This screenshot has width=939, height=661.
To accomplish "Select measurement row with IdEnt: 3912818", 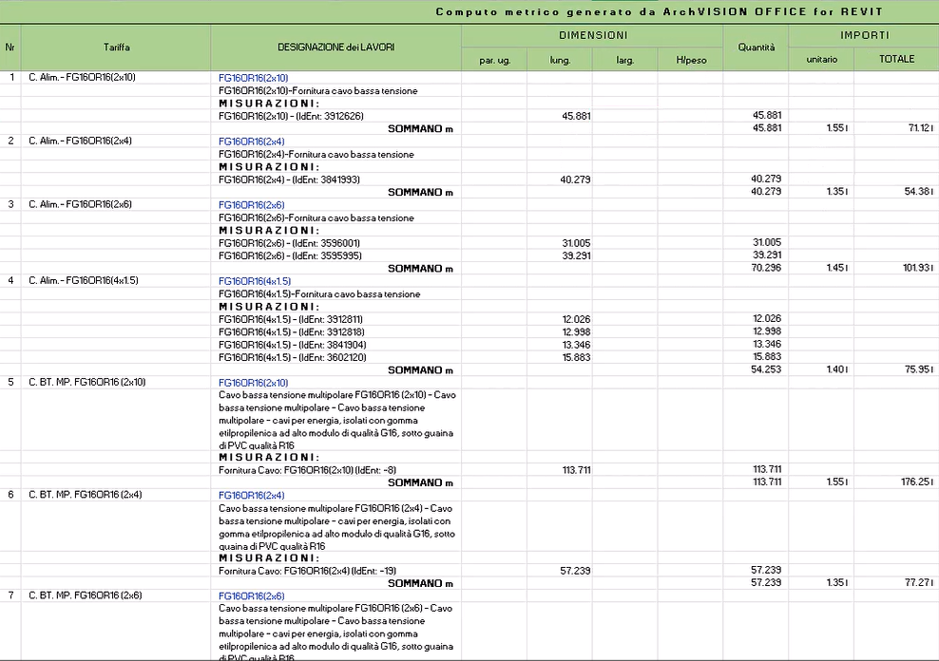I will tap(292, 332).
